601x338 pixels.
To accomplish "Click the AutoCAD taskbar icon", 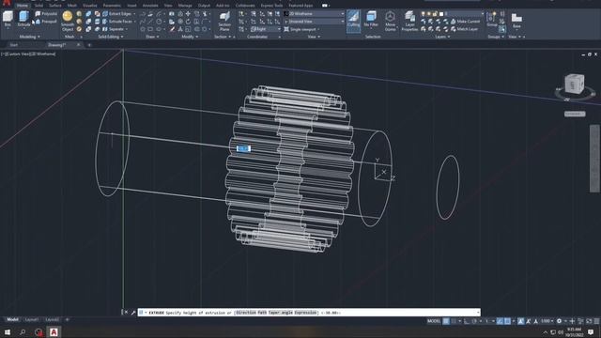I will click(54, 331).
